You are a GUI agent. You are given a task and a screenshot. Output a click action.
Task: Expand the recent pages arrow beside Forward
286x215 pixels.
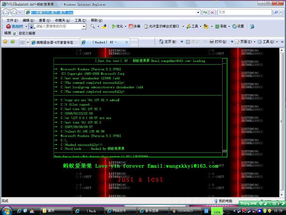coord(20,13)
